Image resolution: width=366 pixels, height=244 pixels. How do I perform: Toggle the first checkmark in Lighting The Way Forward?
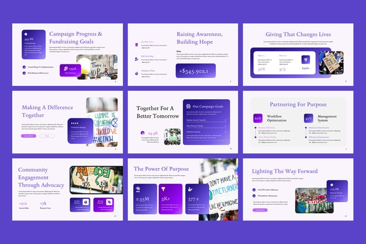(x=254, y=190)
